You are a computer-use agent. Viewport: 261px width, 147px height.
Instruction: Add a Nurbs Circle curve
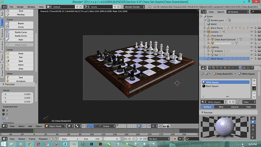[x=19, y=36]
